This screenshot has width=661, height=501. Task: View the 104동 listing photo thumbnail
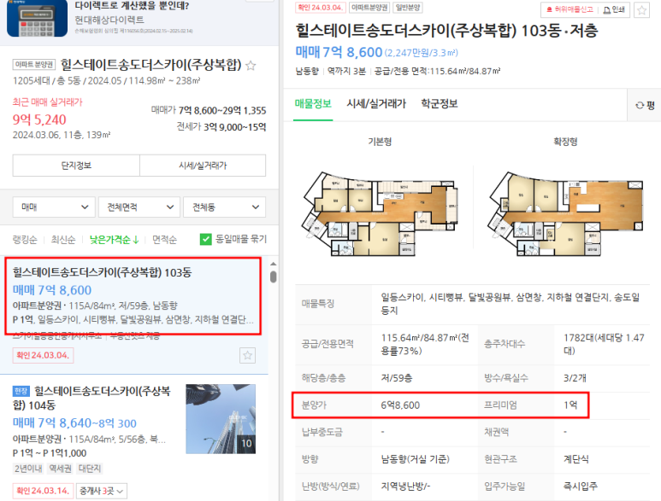coord(221,419)
